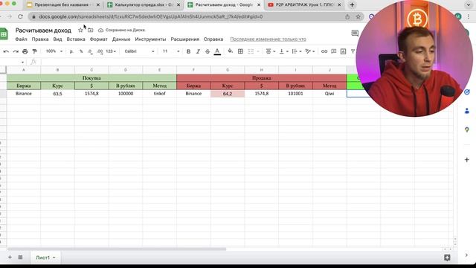Open vertical align dropdown
The image size is (476, 268).
(283, 51)
